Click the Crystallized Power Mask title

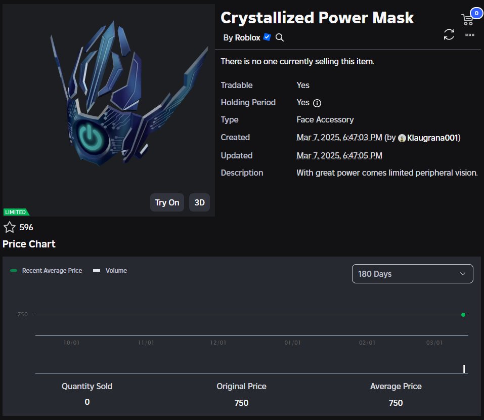317,18
